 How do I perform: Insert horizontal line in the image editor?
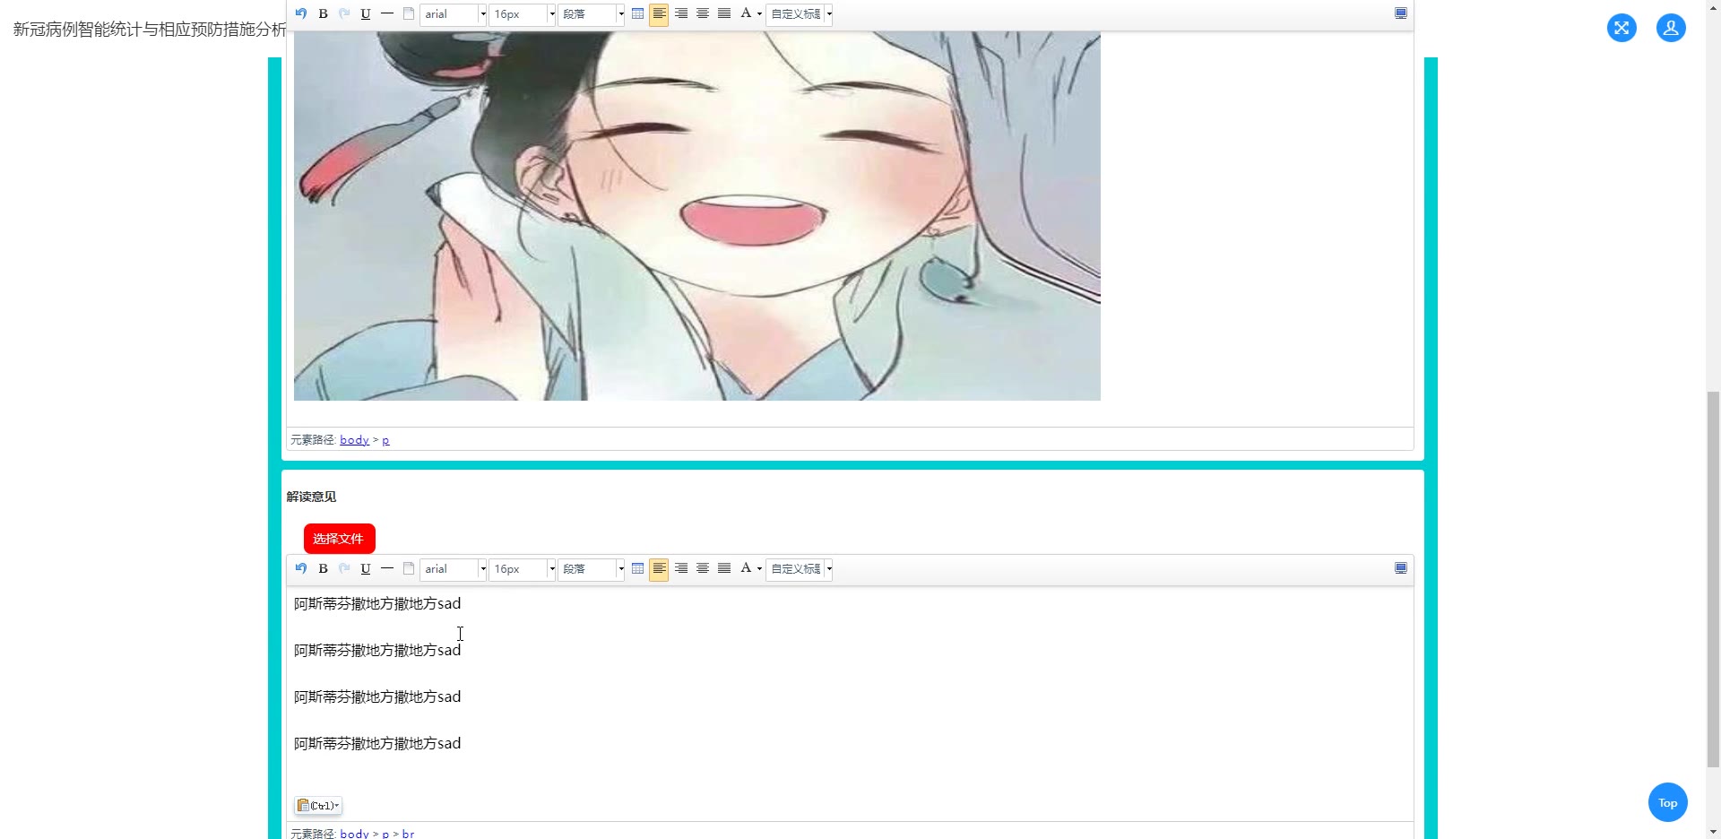pos(387,13)
